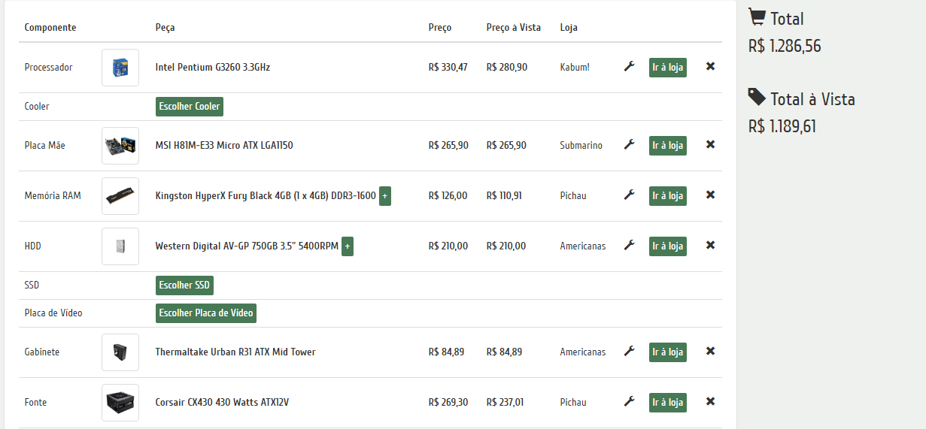Click the wrench icon in the Fonte row
The height and width of the screenshot is (429, 926).
pos(630,402)
